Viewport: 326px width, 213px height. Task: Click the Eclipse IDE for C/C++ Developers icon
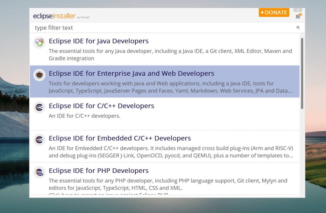coord(39,107)
